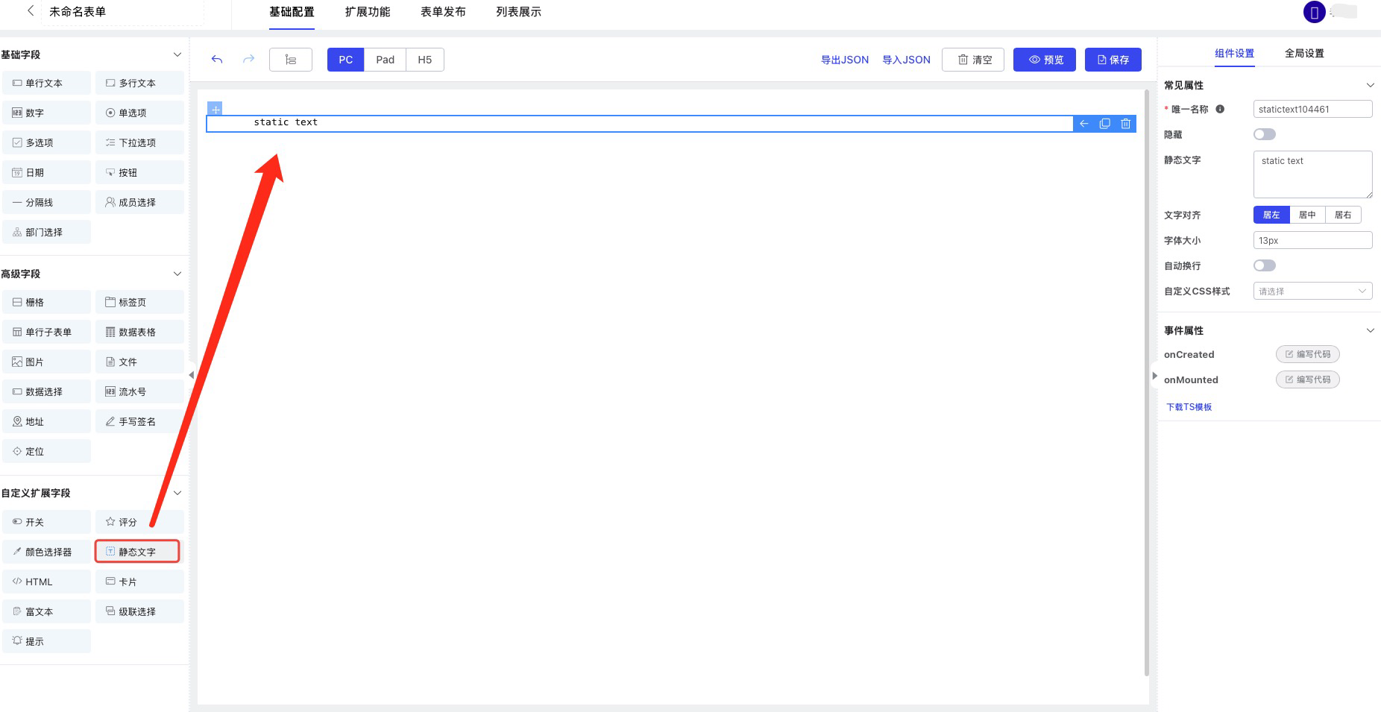This screenshot has width=1381, height=712.
Task: Click the 保存 button
Action: 1113,60
